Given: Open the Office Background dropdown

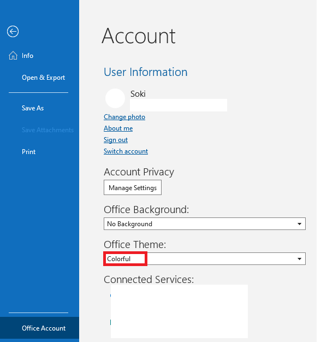Looking at the screenshot, I should point(205,224).
